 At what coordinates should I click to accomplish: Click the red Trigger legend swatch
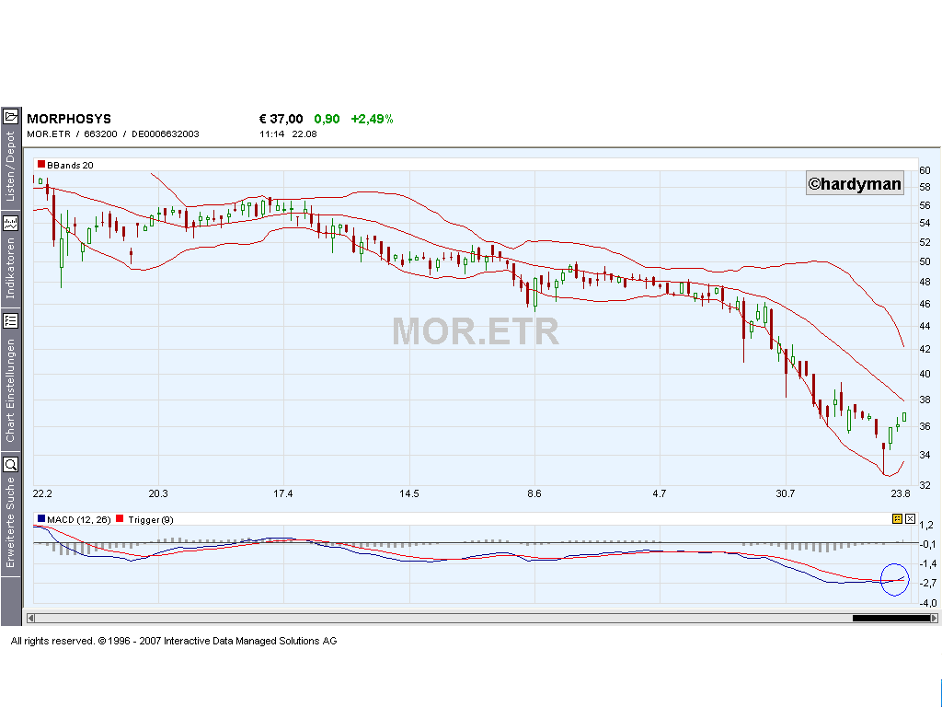tap(120, 519)
